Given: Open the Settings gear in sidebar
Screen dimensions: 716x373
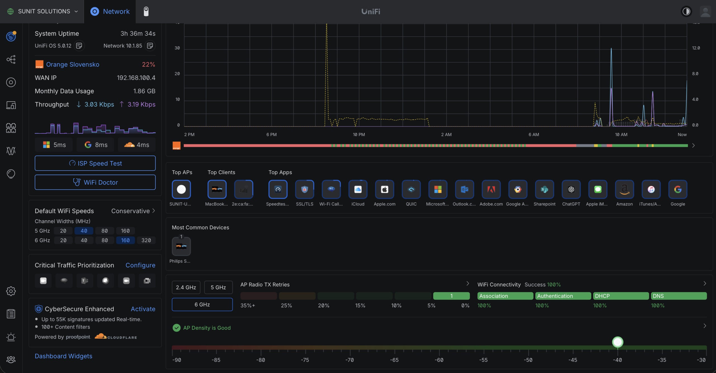Looking at the screenshot, I should (x=11, y=291).
